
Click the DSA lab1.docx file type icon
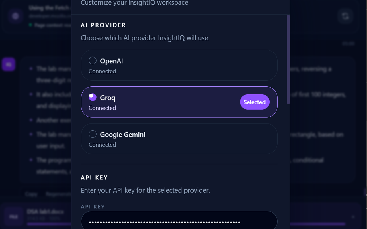click(x=13, y=217)
